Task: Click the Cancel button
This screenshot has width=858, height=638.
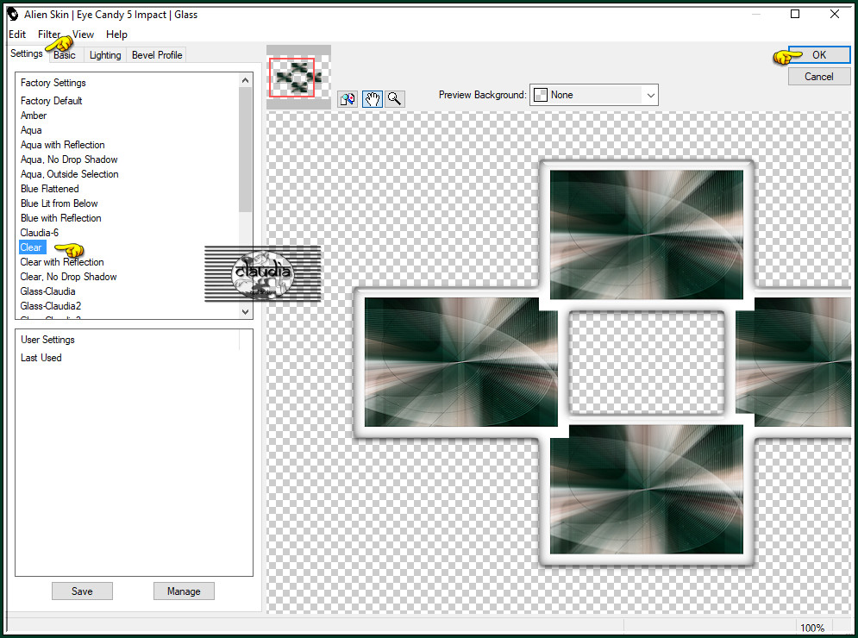Action: tap(818, 77)
